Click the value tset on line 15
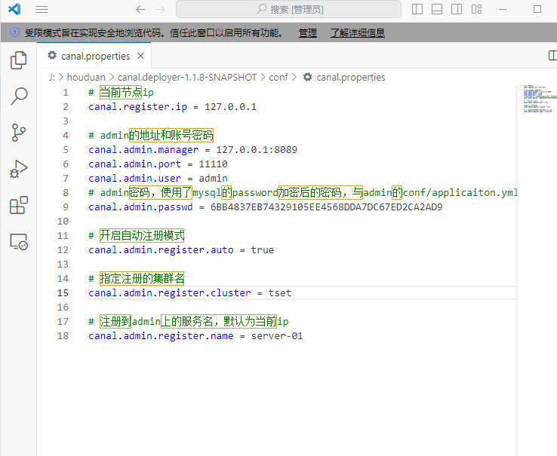557x456 pixels. click(x=279, y=292)
